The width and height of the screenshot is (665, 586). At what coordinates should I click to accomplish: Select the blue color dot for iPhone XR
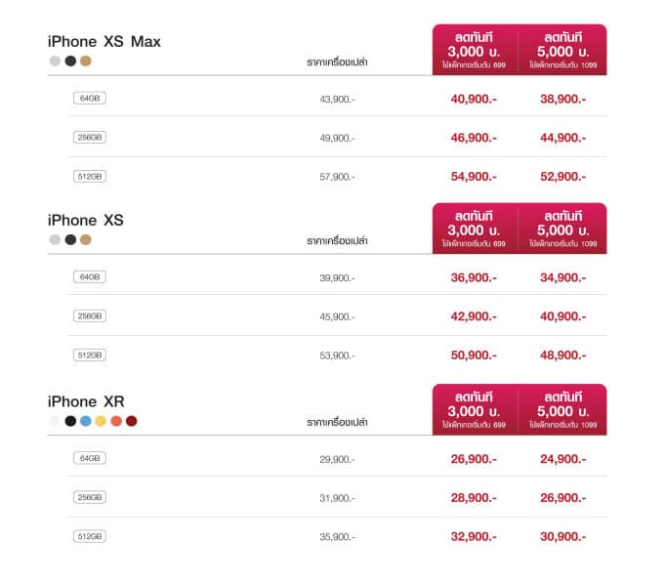point(86,421)
